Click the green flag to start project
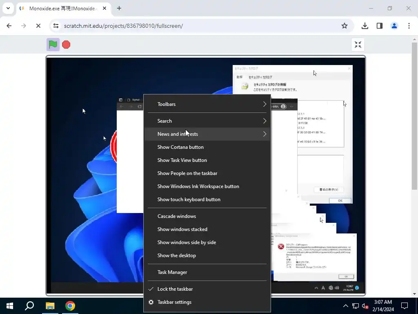Viewport: 418px width, 314px height. pyautogui.click(x=53, y=45)
